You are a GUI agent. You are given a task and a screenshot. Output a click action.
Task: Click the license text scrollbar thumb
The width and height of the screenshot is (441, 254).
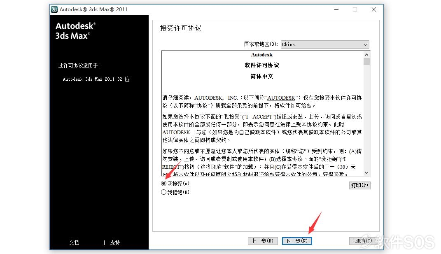(x=366, y=62)
